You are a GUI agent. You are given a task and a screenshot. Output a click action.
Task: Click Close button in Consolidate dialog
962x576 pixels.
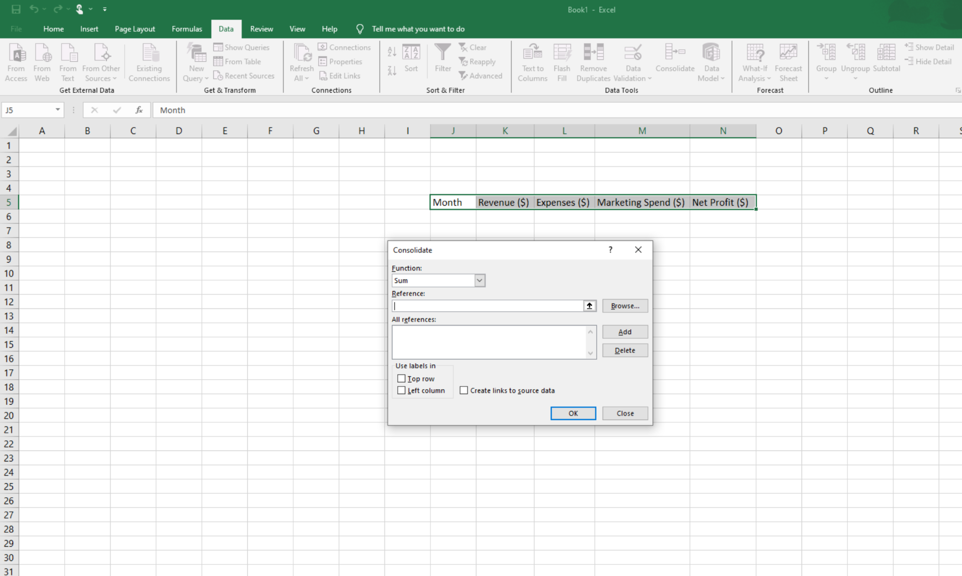coord(625,414)
